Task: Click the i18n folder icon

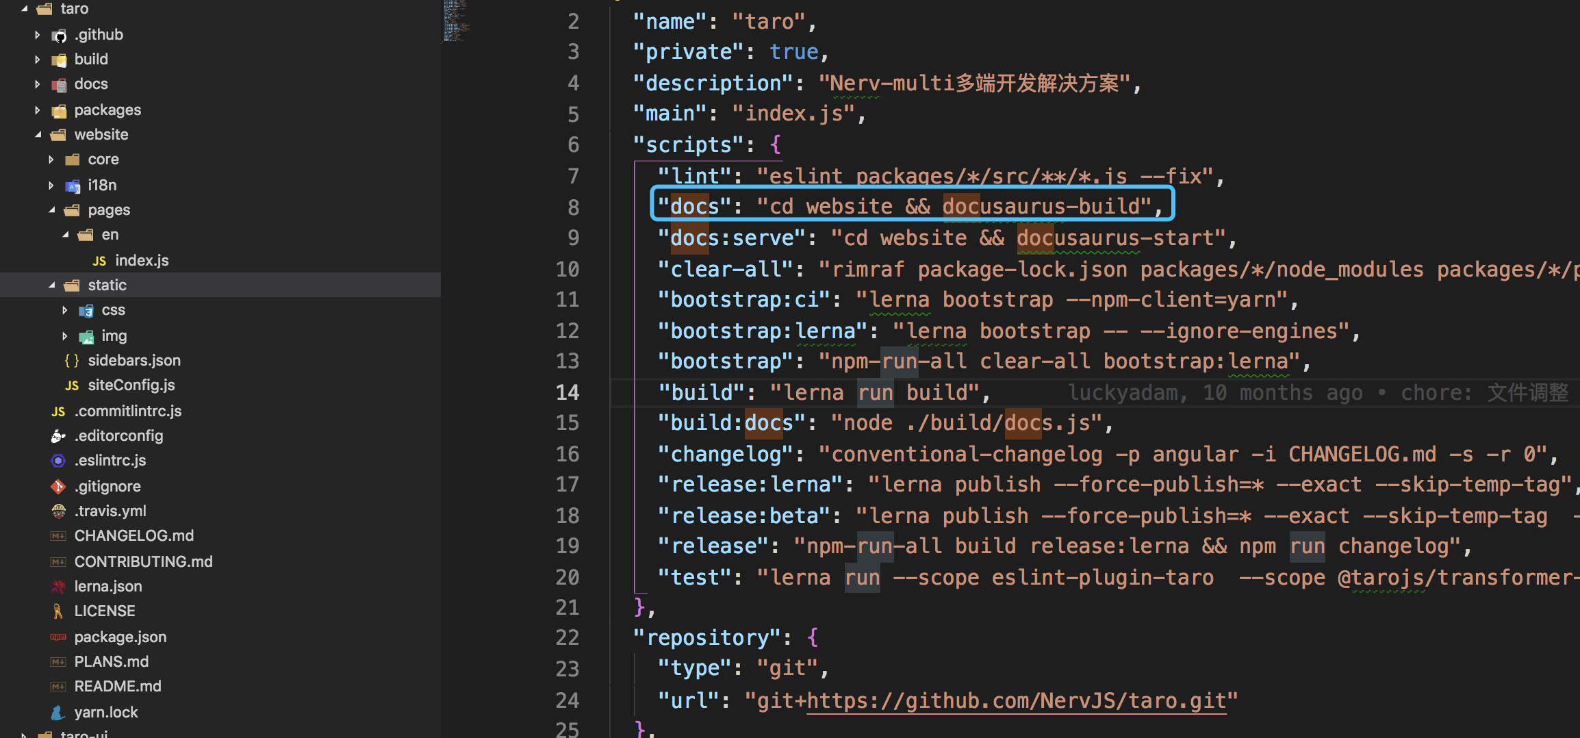Action: [x=73, y=186]
